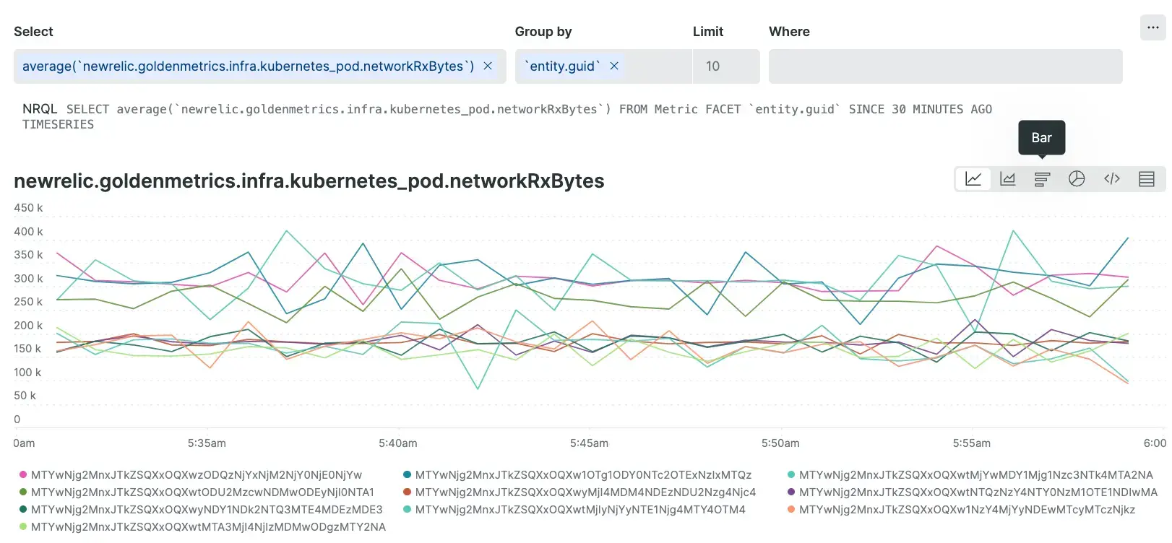The width and height of the screenshot is (1172, 543).
Task: Click the NRQL query text
Action: pos(507,116)
